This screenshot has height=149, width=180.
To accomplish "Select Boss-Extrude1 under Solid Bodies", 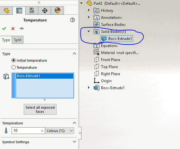I will coord(116,38).
